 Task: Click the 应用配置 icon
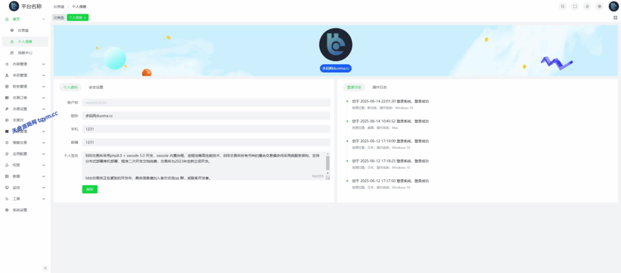[x=7, y=154]
